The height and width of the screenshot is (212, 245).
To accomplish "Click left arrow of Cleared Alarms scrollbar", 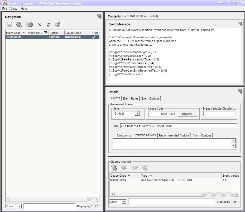I will (112, 195).
